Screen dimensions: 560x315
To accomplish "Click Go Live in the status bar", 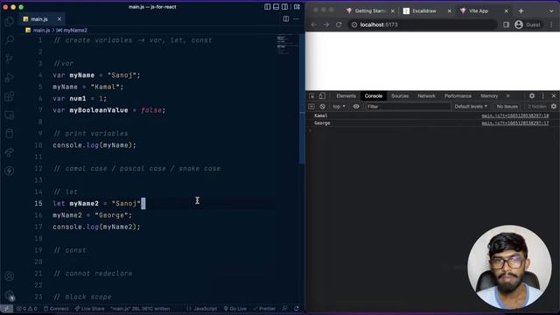I will pos(235,309).
